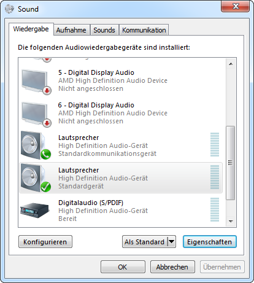Click the device list scrollbar thumb
254x283 pixels.
(231, 163)
